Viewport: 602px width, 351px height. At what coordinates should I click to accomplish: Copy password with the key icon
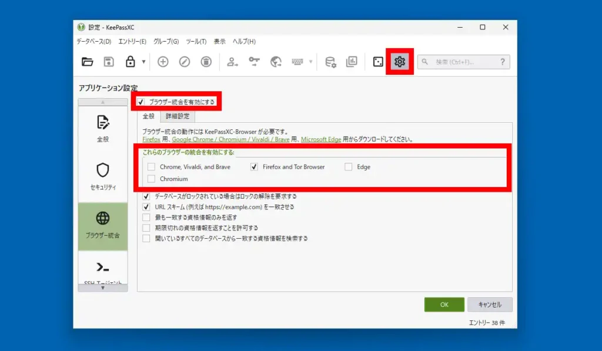tap(254, 62)
